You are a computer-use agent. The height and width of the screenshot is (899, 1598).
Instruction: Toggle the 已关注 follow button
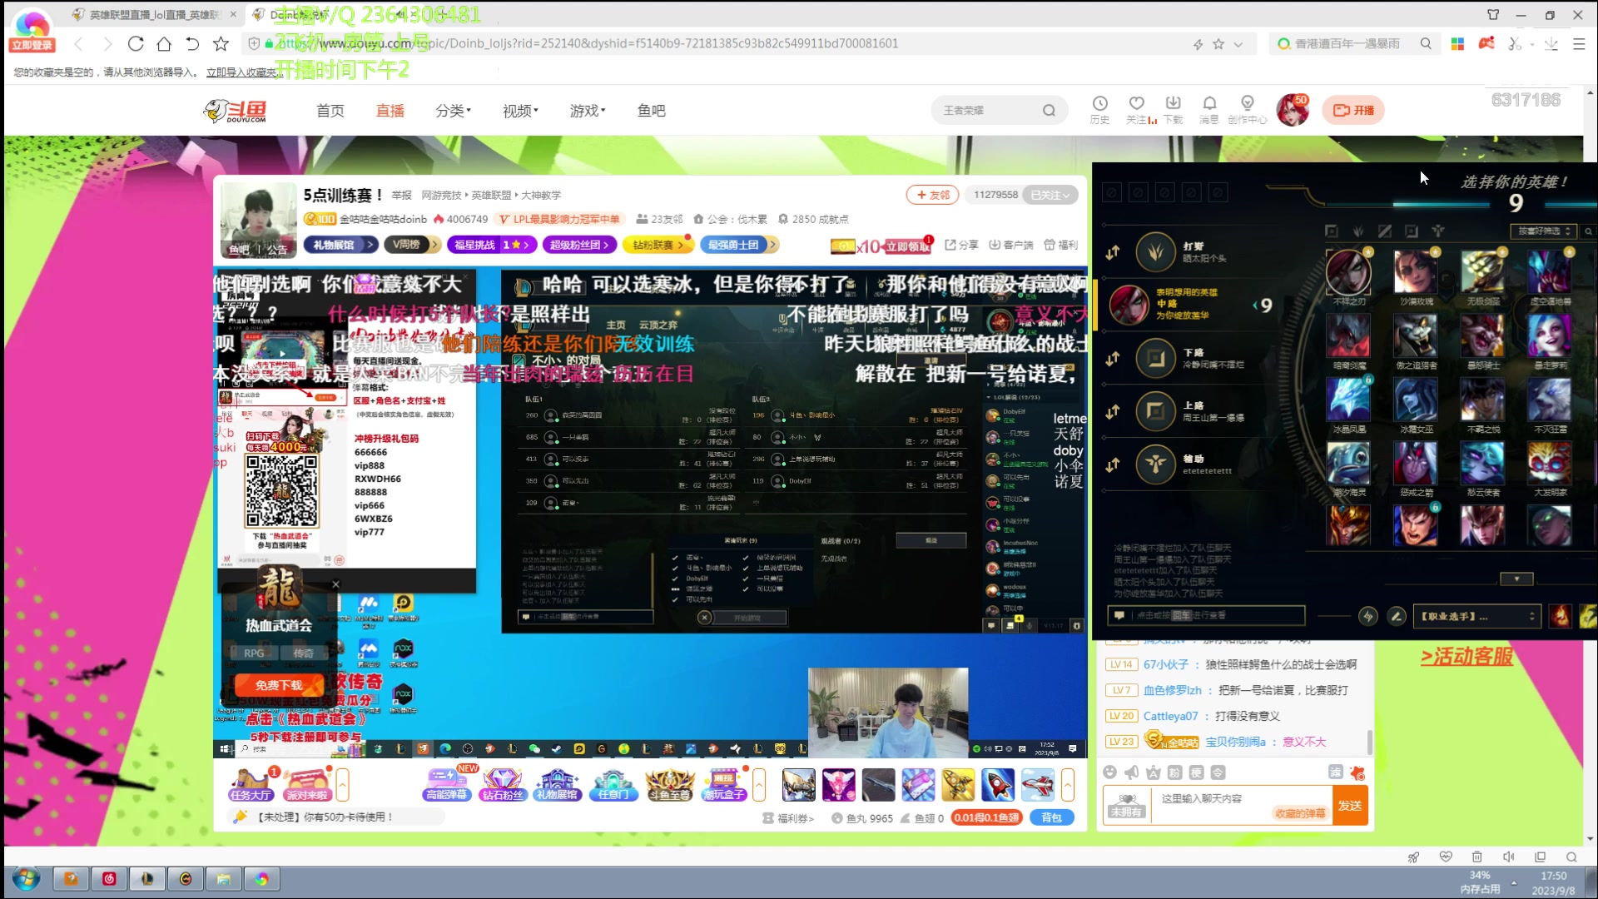pyautogui.click(x=1050, y=195)
